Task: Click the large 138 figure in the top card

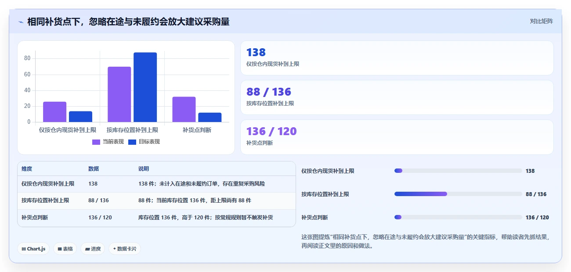Action: coord(256,52)
